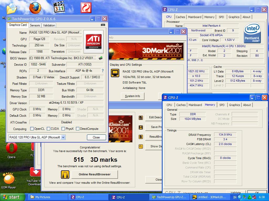The width and height of the screenshot is (269, 201).
Task: Click the GPU Name field in GPU-Z
Action: tap(55, 32)
